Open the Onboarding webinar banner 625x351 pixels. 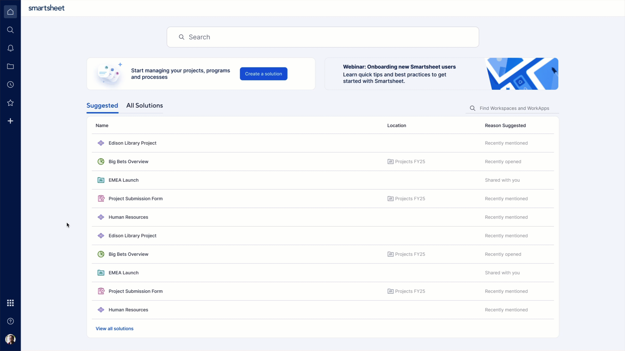[x=441, y=74]
